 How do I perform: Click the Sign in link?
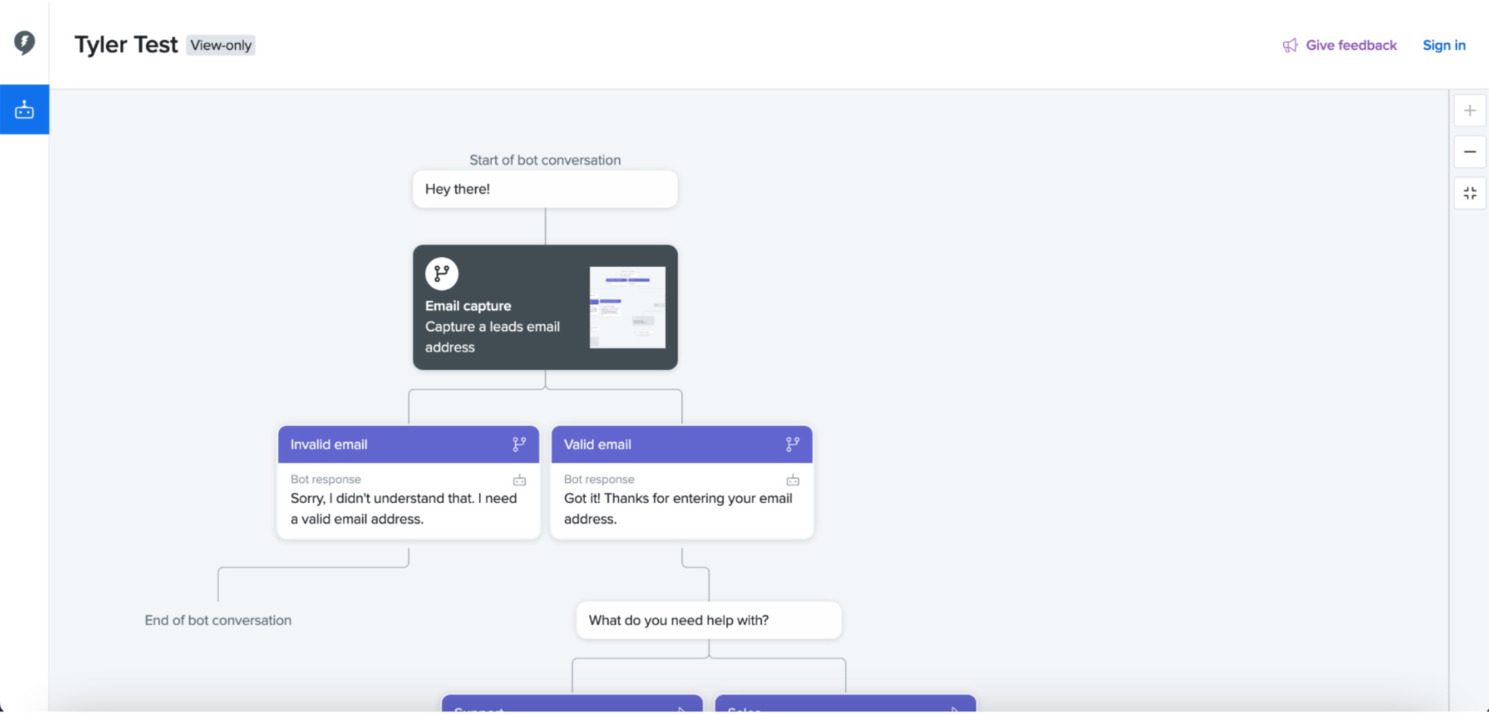tap(1444, 45)
